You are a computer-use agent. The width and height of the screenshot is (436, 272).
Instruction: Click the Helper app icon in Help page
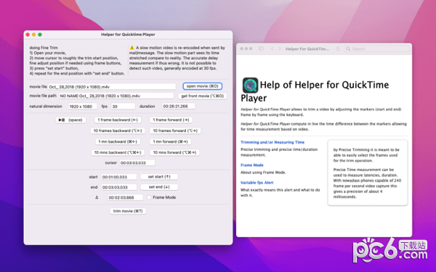[250, 85]
